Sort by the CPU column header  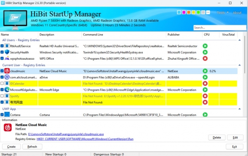pos(211,35)
